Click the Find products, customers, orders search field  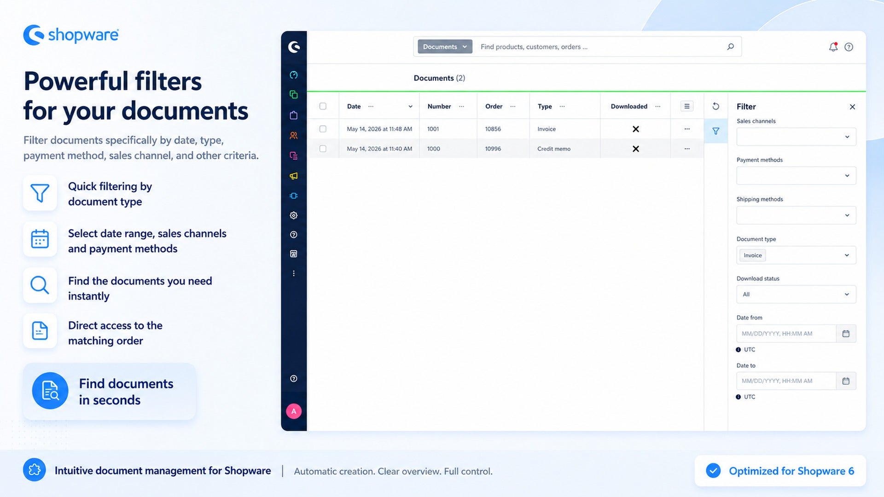tap(599, 46)
